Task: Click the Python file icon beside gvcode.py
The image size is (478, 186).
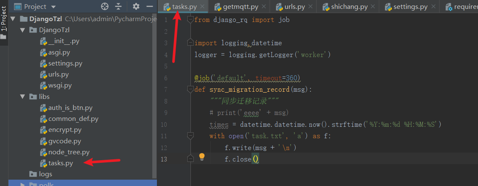Action: point(44,141)
